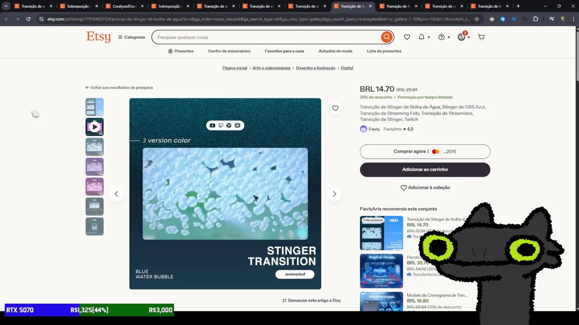Image resolution: width=579 pixels, height=325 pixels.
Task: Open the Categorias menu
Action: (x=132, y=37)
